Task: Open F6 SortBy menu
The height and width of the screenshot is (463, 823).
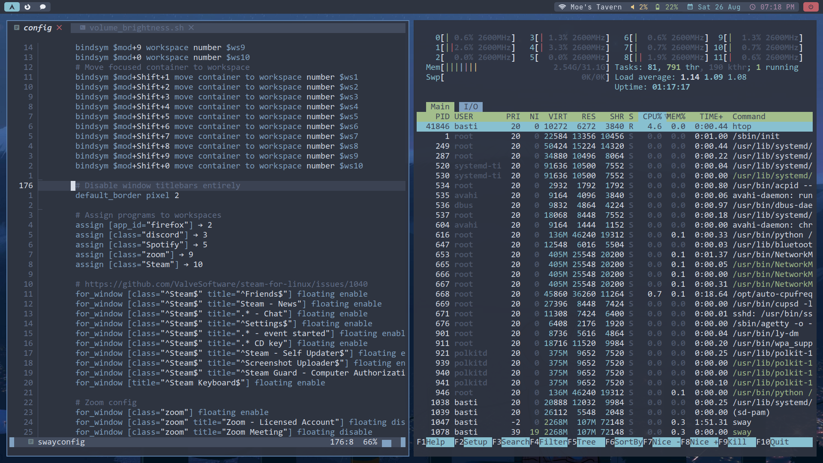Action: coord(628,442)
